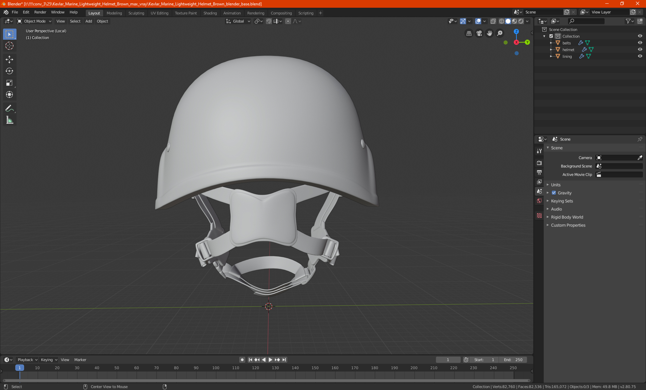Viewport: 646px width, 390px height.
Task: Click the mesh data icon on helmet
Action: [x=591, y=49]
